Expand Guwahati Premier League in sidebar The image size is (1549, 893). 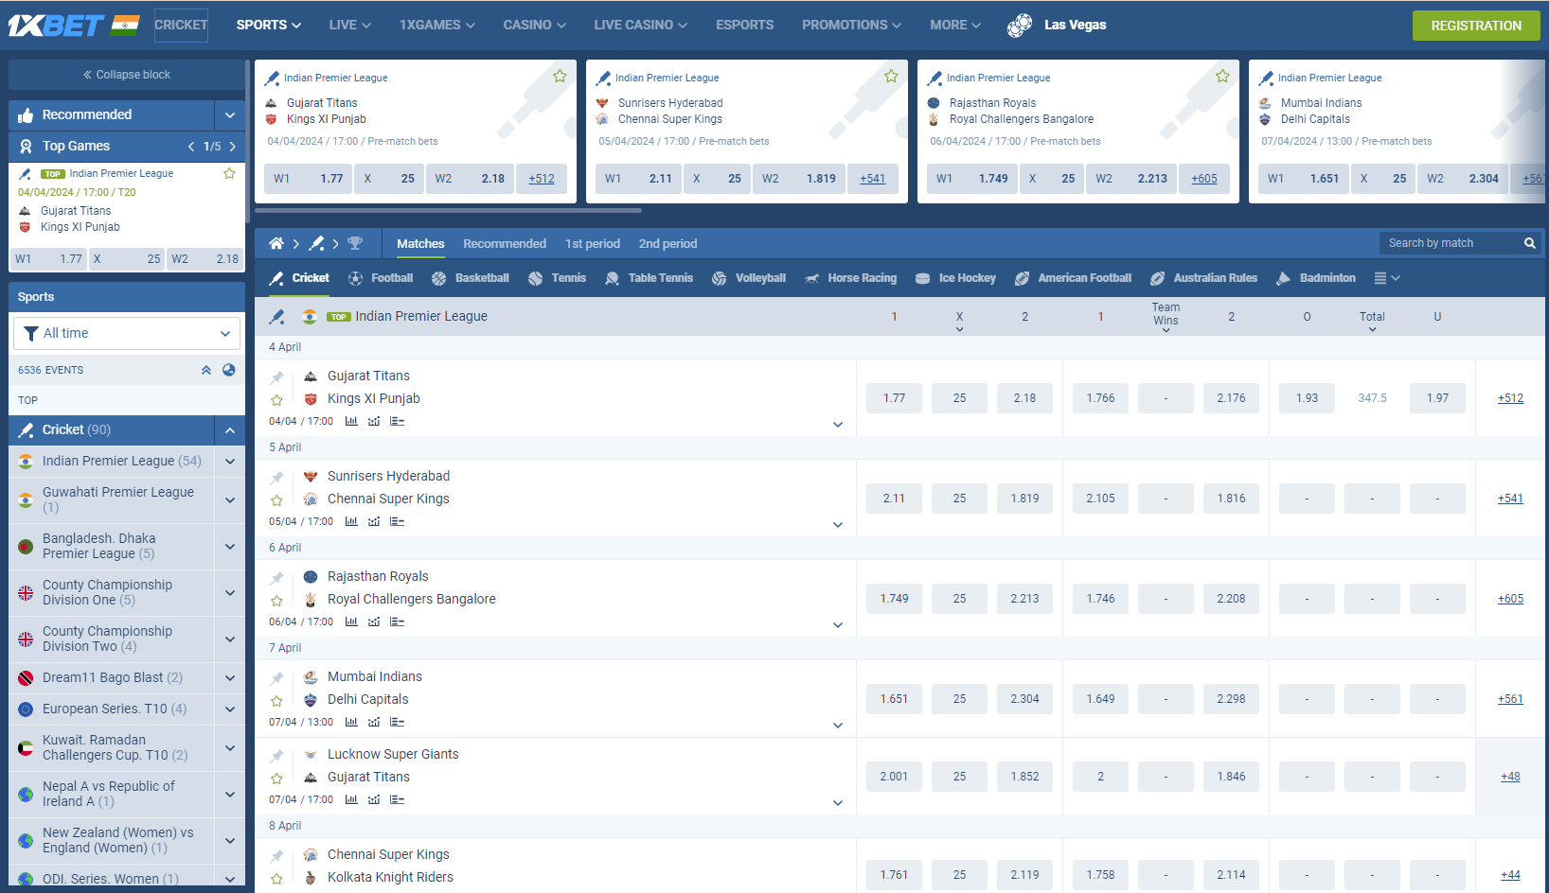click(x=229, y=500)
